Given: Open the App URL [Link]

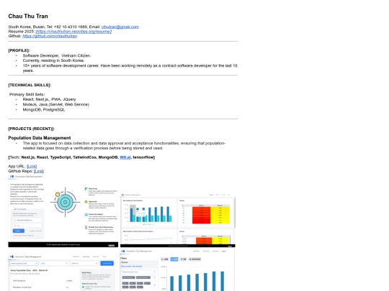Looking at the screenshot, I should [x=32, y=166].
